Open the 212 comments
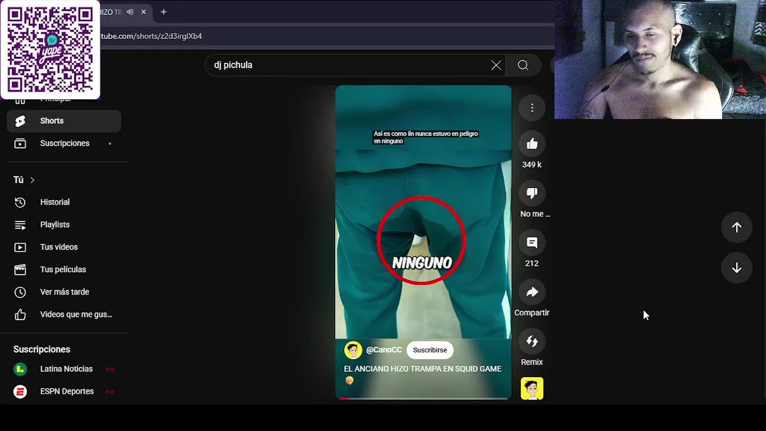The width and height of the screenshot is (766, 431). click(532, 242)
